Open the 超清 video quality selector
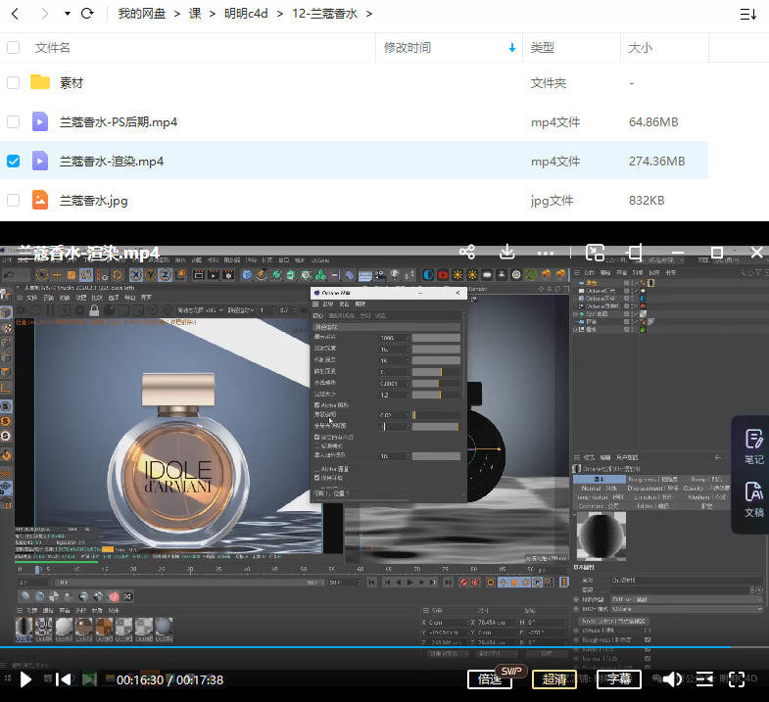Viewport: 769px width, 702px height. (553, 679)
